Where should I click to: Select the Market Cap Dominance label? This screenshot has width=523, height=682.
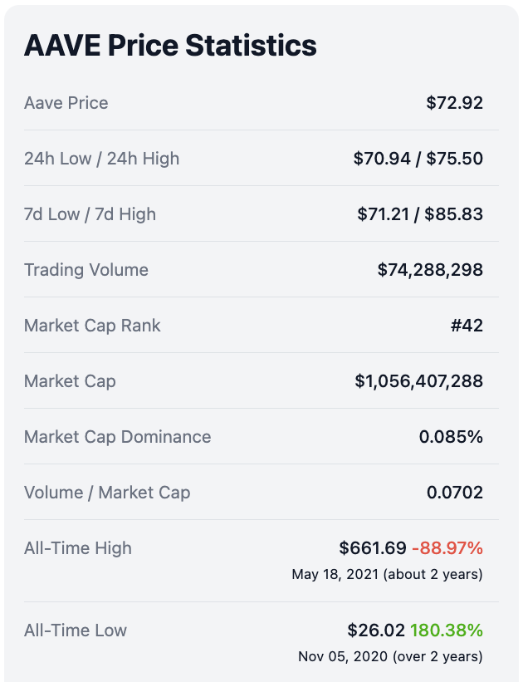[x=117, y=437]
